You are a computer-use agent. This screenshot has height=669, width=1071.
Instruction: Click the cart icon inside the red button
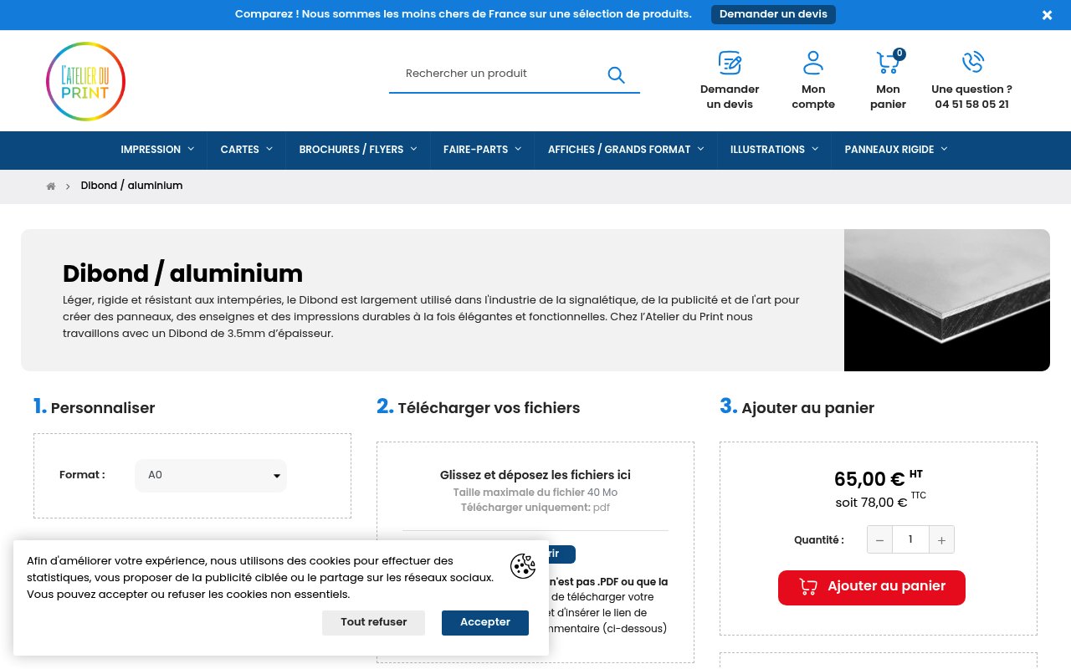tap(808, 586)
